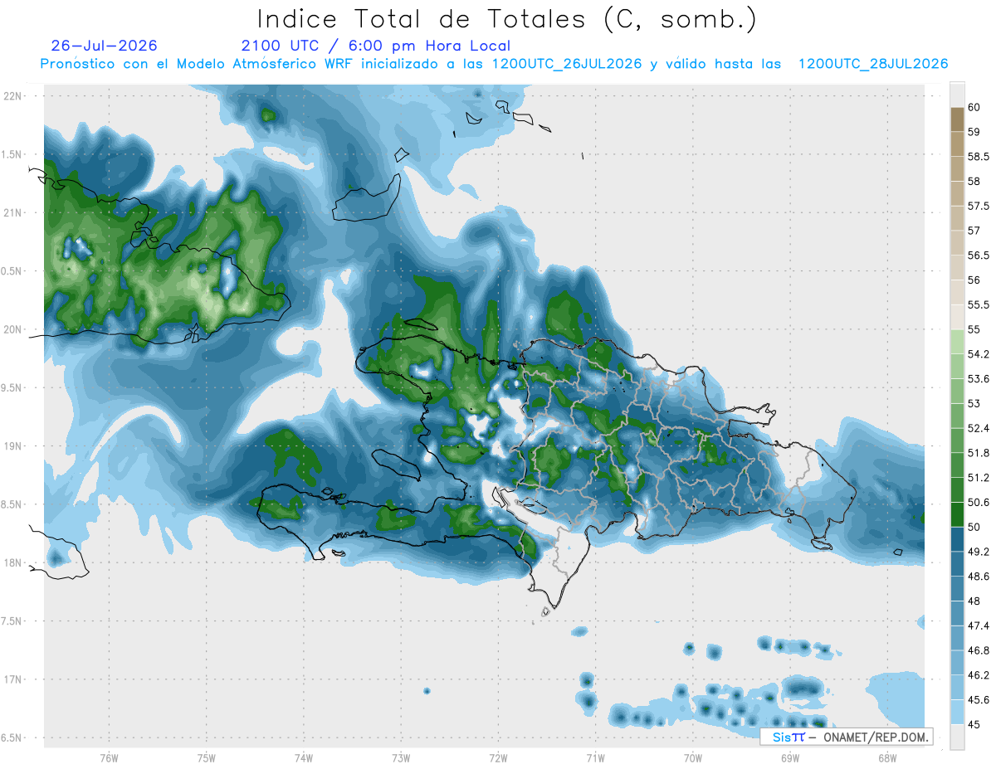996x769 pixels.
Task: Click the "72W" longitude label
Action: (x=498, y=758)
